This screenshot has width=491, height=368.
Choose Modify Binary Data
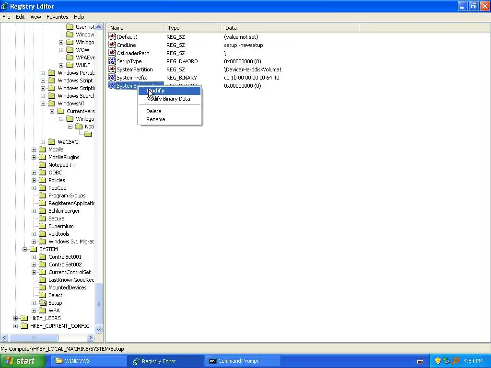[169, 99]
